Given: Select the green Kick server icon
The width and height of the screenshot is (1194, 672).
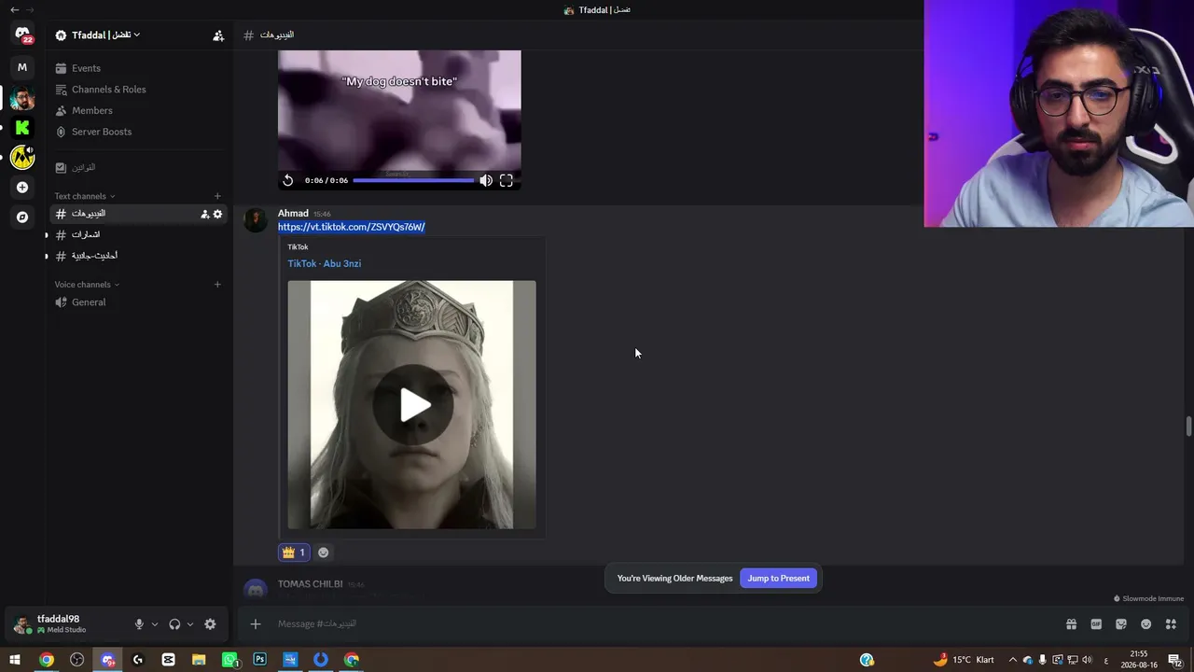Looking at the screenshot, I should pos(22,128).
